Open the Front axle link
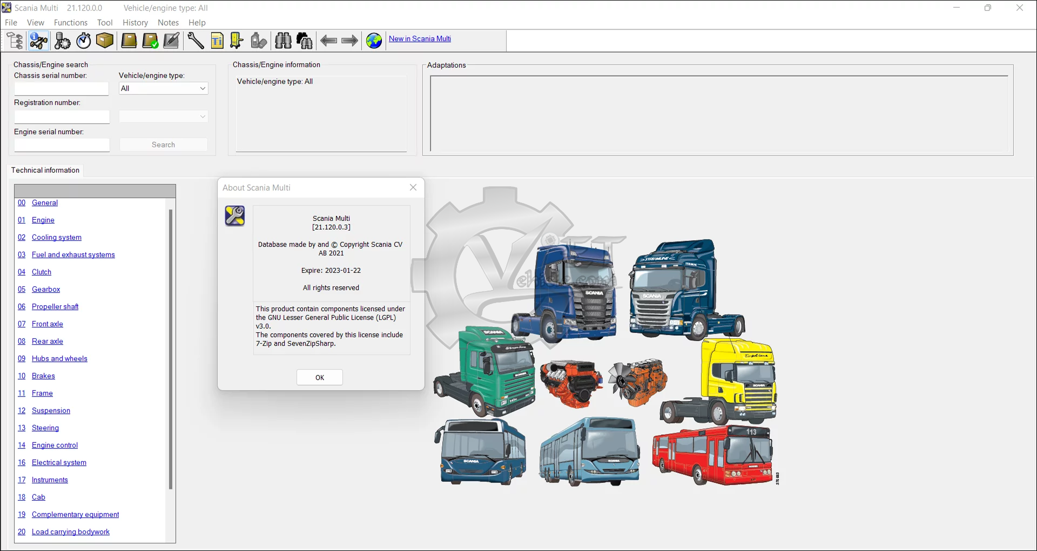Screen dimensions: 1037x551 coord(48,324)
